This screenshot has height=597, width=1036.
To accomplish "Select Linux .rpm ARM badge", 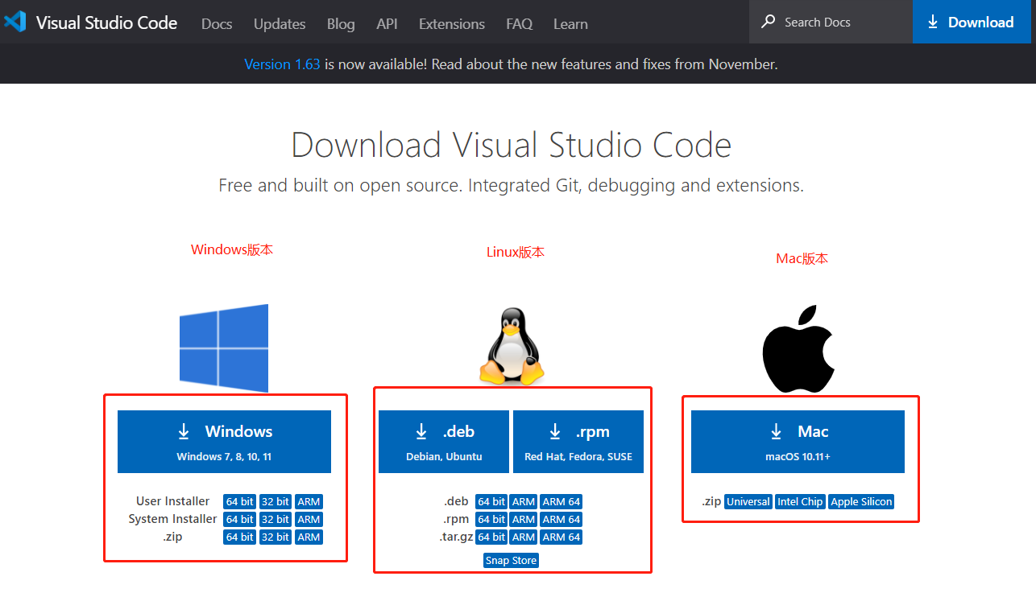I will pyautogui.click(x=524, y=520).
